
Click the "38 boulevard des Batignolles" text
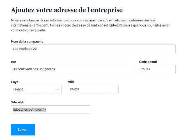point(34,69)
